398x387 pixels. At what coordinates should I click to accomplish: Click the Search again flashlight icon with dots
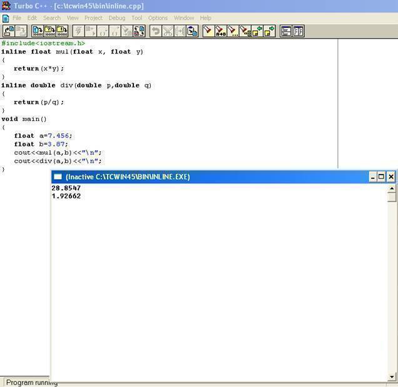pos(233,31)
